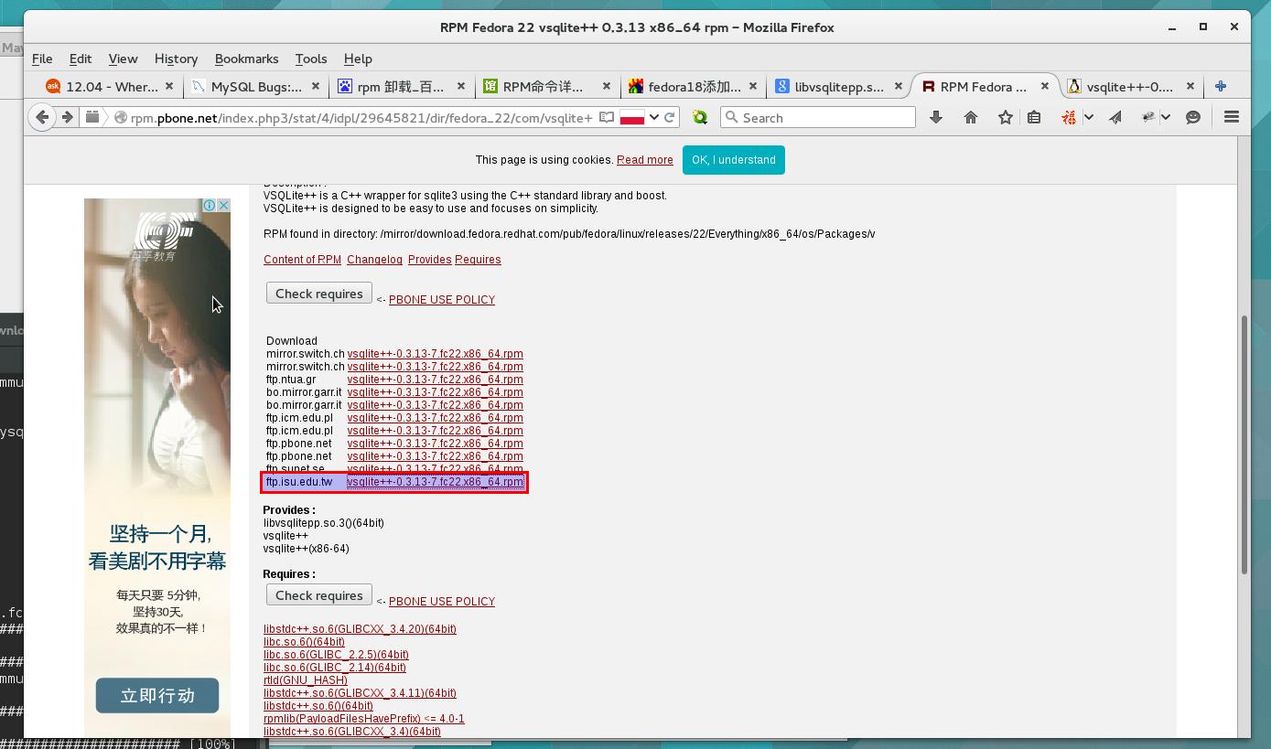Click 'OK, I understand' cookie button
The image size is (1271, 749).
733,160
